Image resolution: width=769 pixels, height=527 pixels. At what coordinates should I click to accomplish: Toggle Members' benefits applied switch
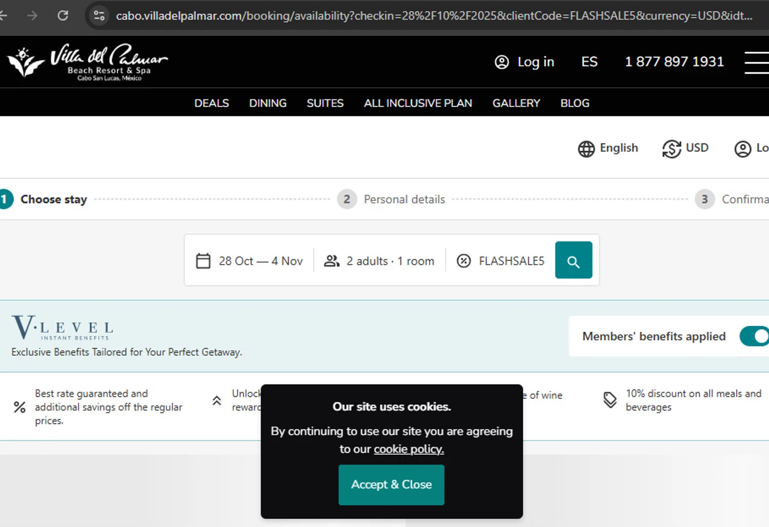pos(754,336)
